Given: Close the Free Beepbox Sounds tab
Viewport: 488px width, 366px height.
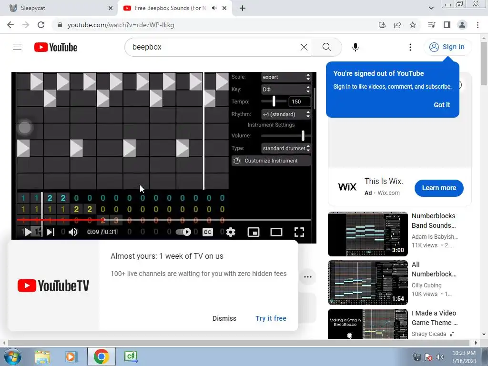Looking at the screenshot, I should tap(224, 8).
